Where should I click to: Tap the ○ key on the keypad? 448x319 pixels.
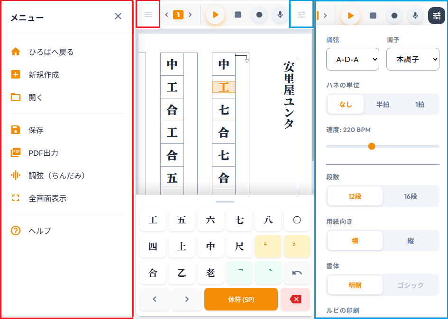pyautogui.click(x=297, y=220)
